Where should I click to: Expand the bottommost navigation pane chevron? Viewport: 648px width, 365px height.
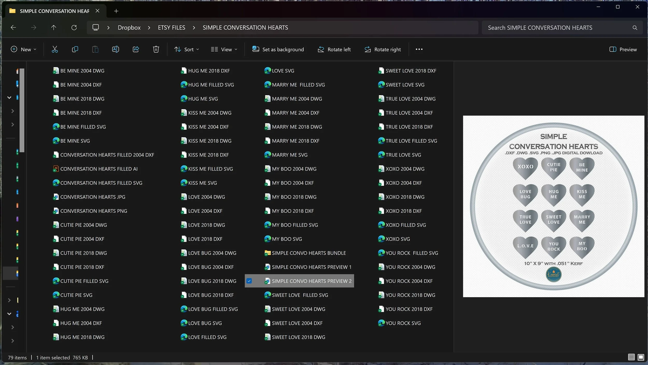(x=12, y=341)
